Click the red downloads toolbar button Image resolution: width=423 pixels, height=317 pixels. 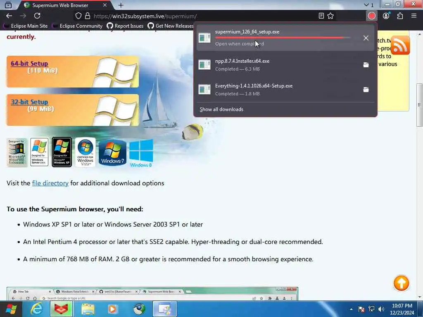[372, 16]
